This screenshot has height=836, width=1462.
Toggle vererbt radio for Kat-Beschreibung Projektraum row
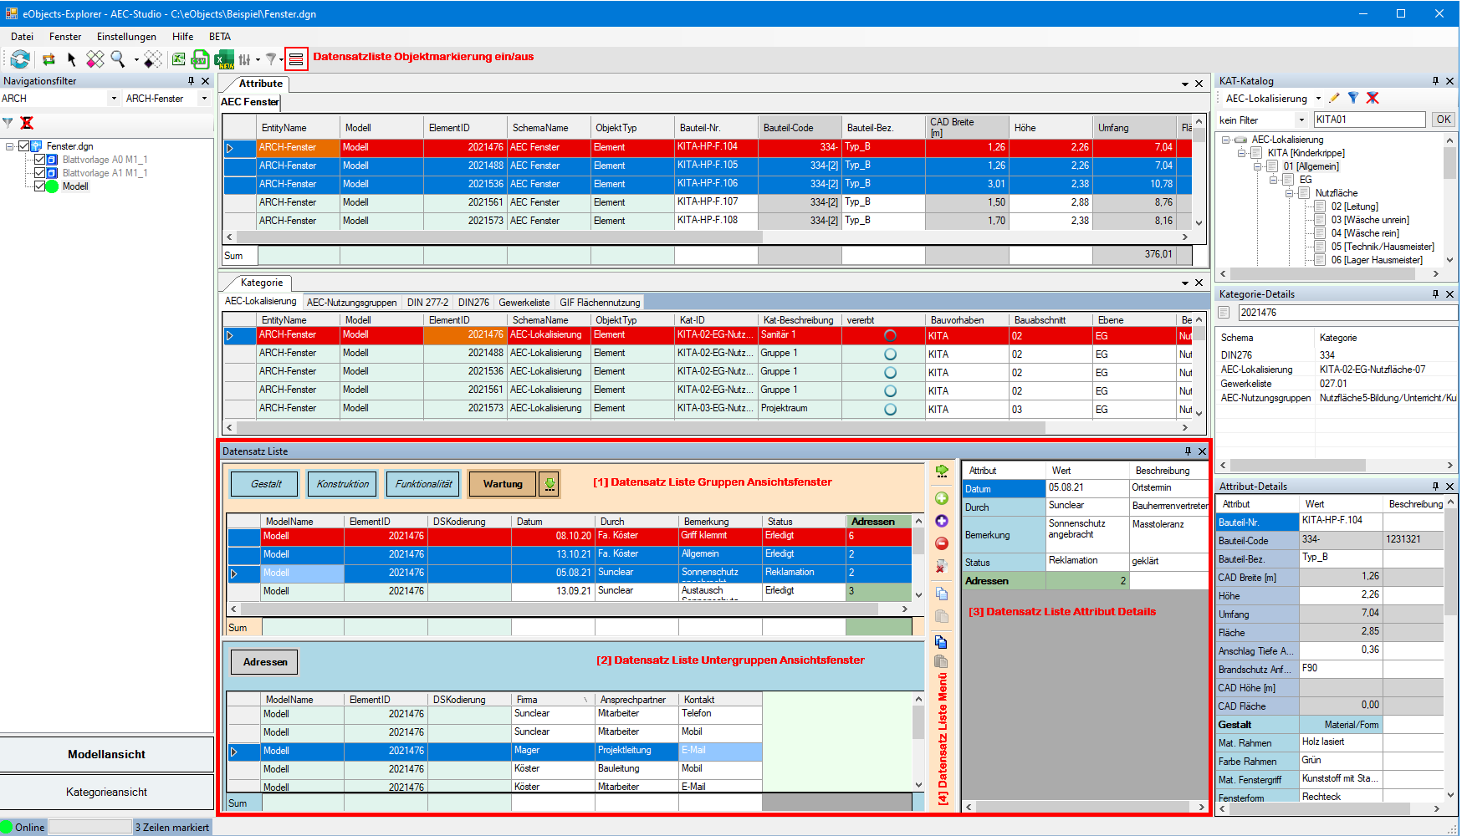890,409
